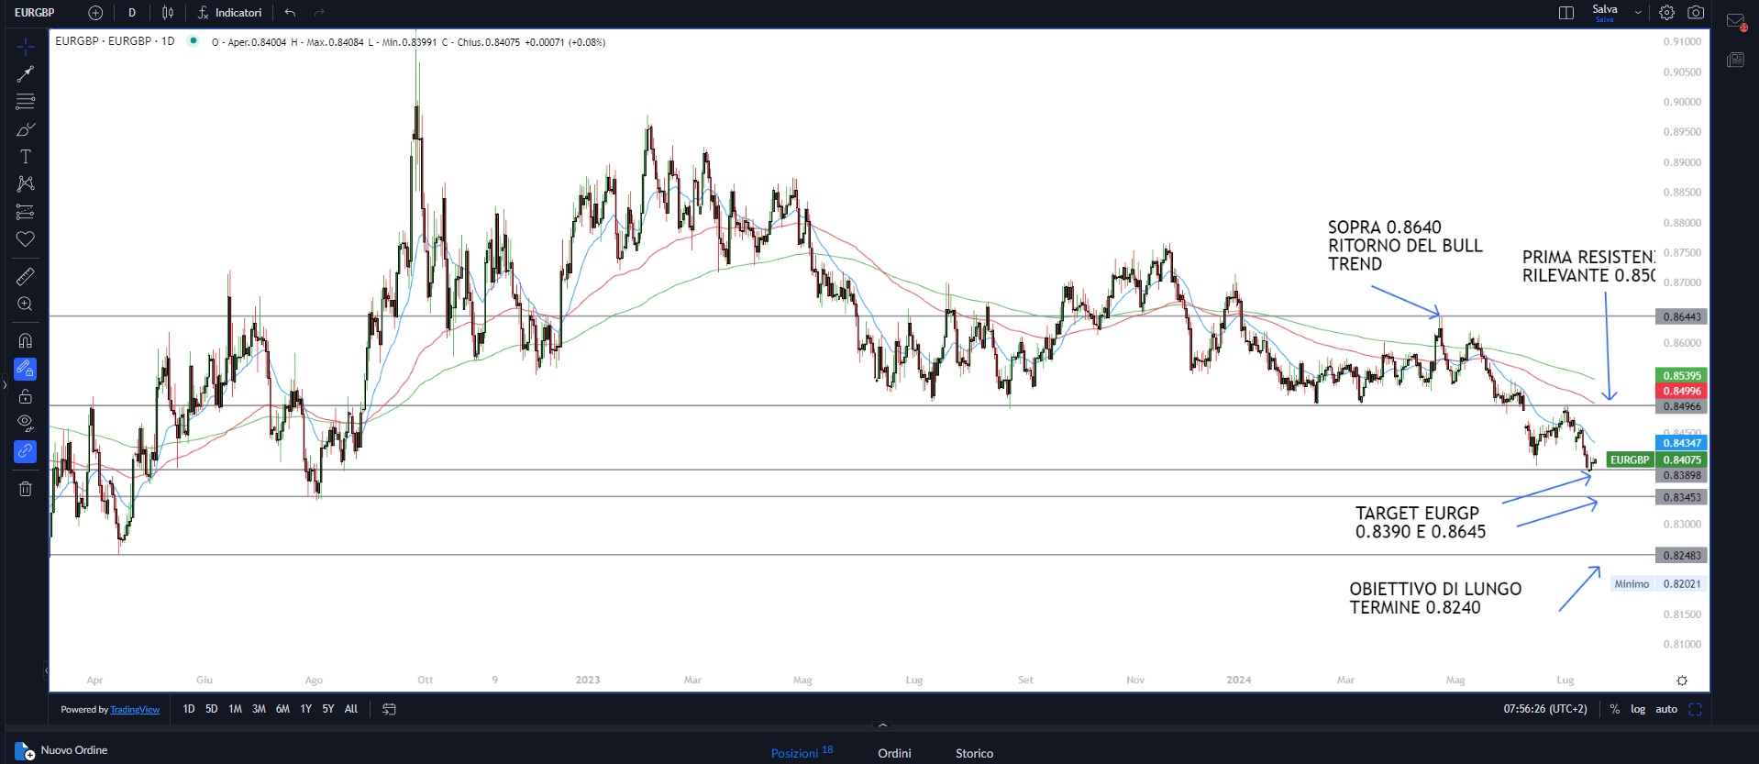Set the range to 3M
This screenshot has height=764, width=1759.
click(x=260, y=709)
